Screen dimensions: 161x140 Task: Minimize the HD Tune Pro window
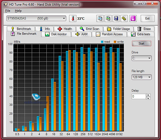click(x=137, y=3)
